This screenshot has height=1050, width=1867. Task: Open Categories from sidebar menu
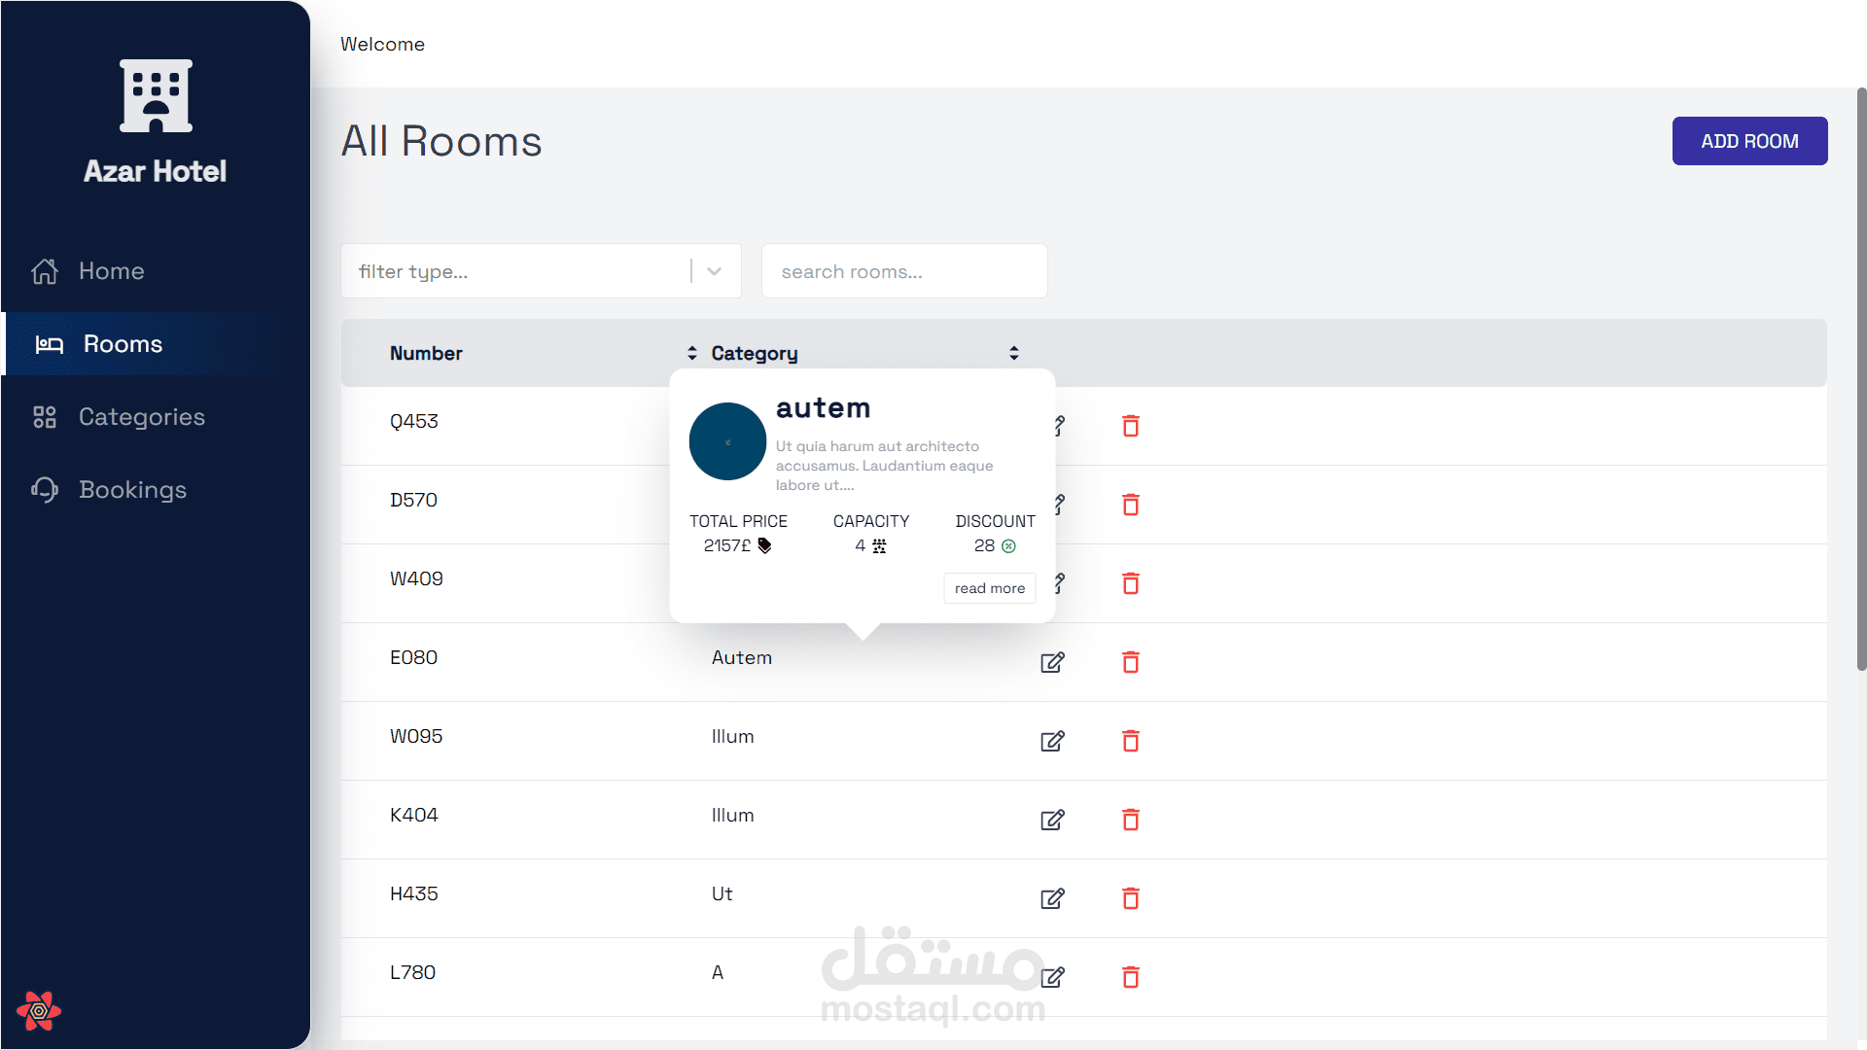click(141, 417)
